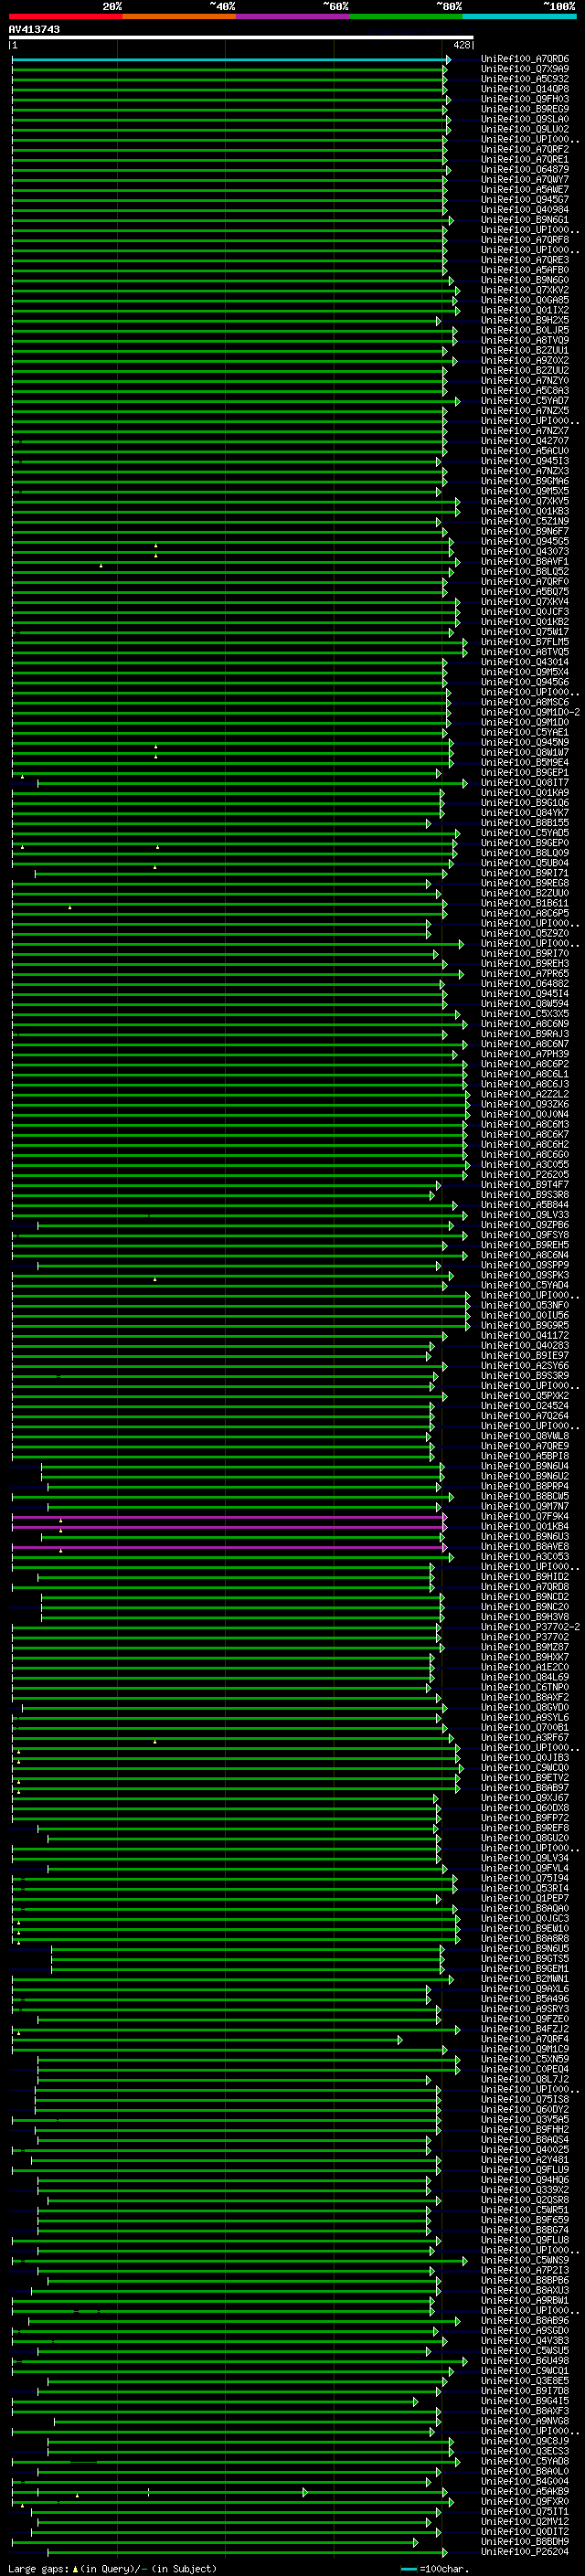Select the AV413743 query title
Image resolution: width=585 pixels, height=2576 pixels.
pos(34,30)
